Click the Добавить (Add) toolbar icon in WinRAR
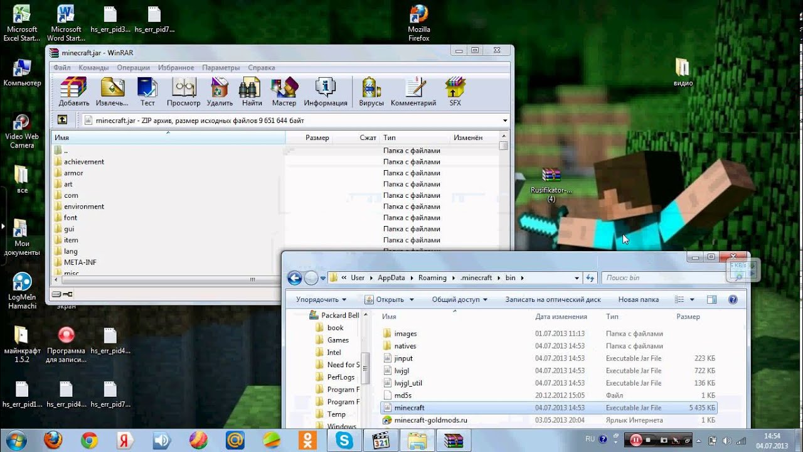 pyautogui.click(x=74, y=92)
